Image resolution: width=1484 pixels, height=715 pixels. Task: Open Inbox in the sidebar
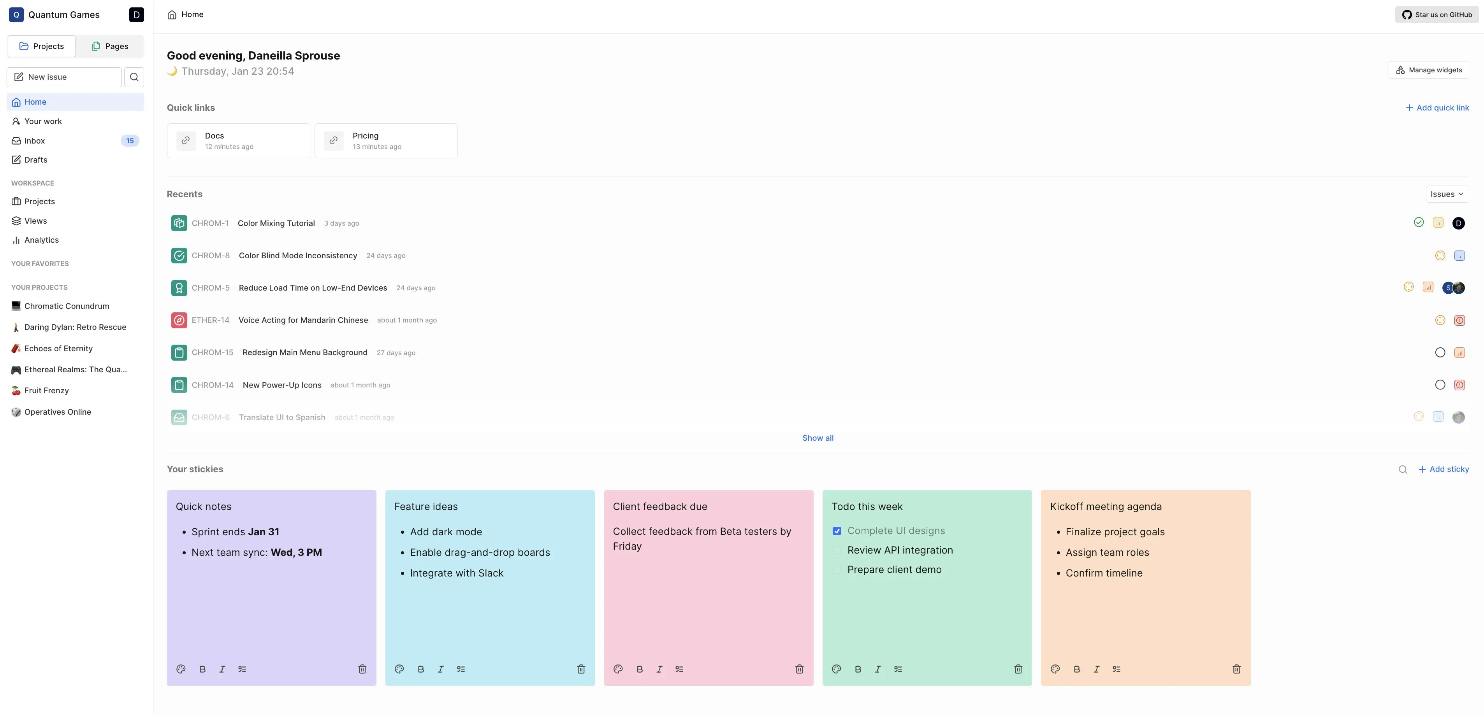pos(35,140)
